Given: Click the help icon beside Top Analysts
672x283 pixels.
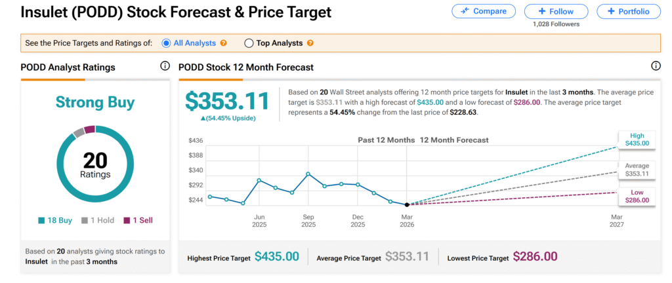Looking at the screenshot, I should (x=310, y=43).
